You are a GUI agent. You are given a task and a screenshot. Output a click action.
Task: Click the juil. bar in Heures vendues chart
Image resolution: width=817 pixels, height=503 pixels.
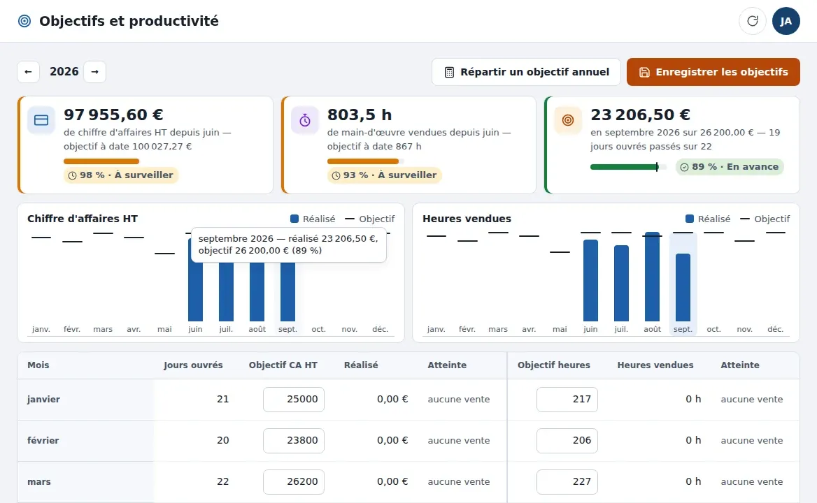click(621, 284)
